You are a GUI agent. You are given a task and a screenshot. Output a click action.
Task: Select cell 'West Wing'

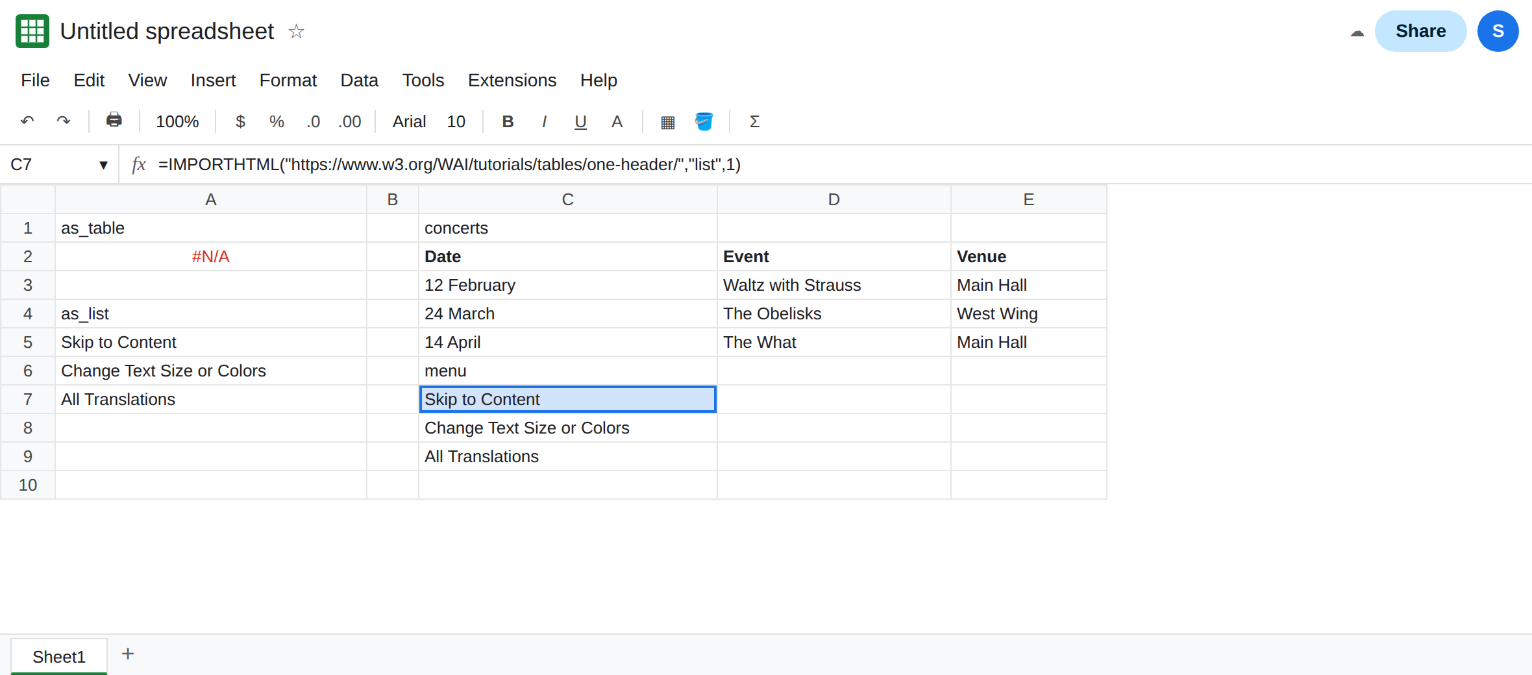click(x=1028, y=313)
